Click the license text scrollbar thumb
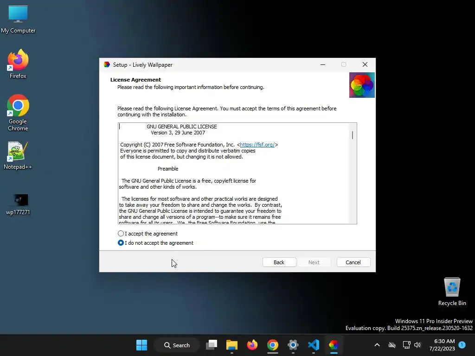The height and width of the screenshot is (356, 475). click(353, 135)
